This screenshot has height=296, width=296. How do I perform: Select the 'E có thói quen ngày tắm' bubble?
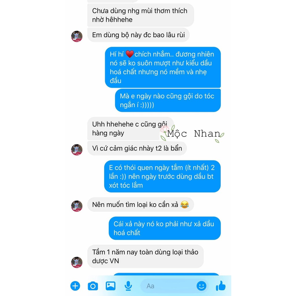(x=162, y=176)
